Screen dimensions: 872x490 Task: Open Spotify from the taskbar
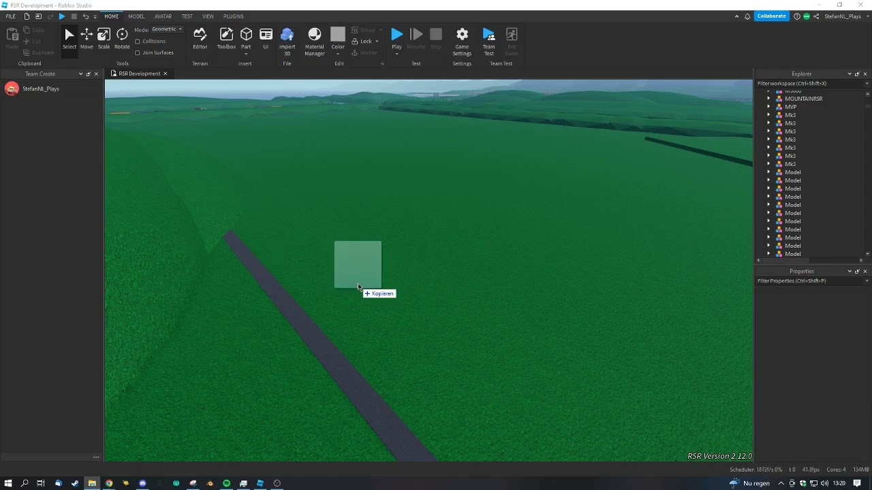(x=226, y=483)
